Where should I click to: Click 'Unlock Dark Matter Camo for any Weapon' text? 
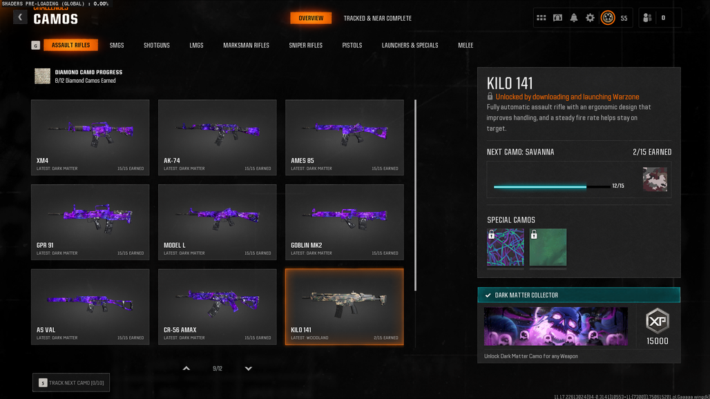530,356
